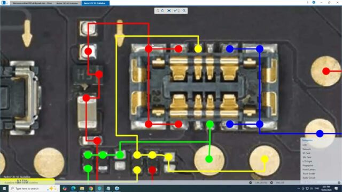
Task: Open the magnifier search tool
Action: tap(184, 11)
